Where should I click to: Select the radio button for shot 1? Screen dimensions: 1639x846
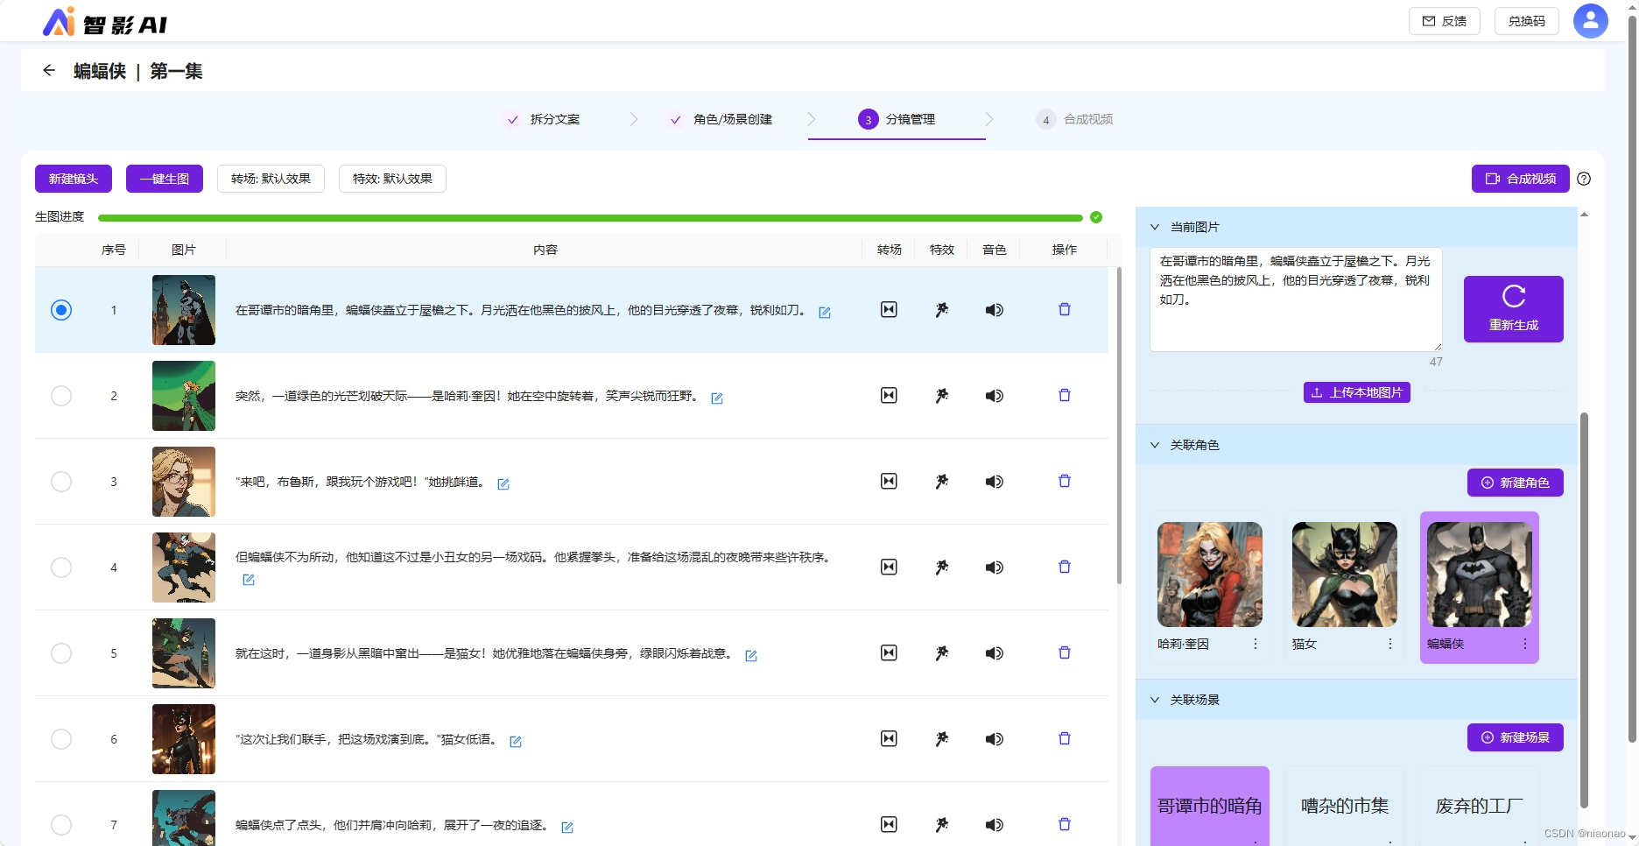point(61,310)
